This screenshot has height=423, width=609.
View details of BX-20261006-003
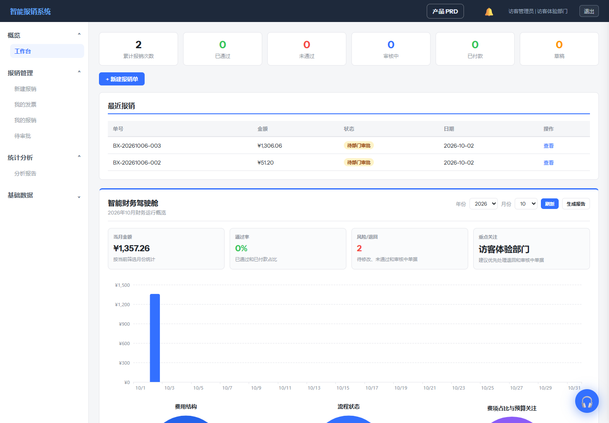tap(549, 146)
